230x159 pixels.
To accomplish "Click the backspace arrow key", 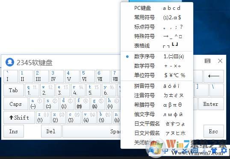I will pos(214,76).
